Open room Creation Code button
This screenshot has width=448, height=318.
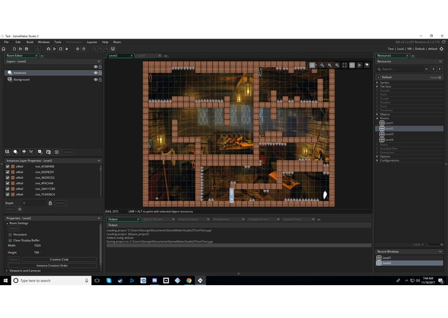pyautogui.click(x=59, y=259)
